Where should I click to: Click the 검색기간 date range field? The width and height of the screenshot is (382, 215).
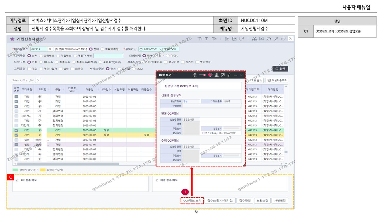[x=159, y=49]
